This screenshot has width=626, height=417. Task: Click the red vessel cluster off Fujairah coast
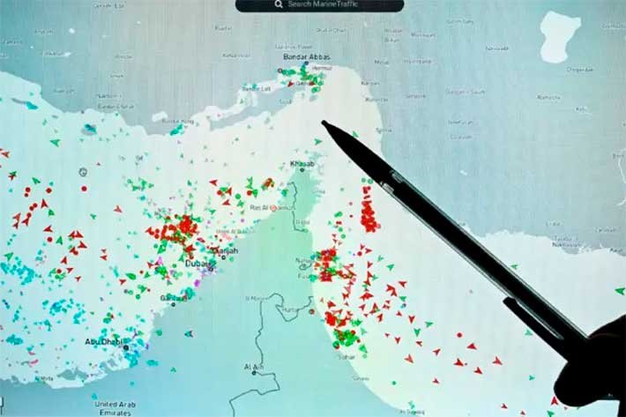(328, 261)
